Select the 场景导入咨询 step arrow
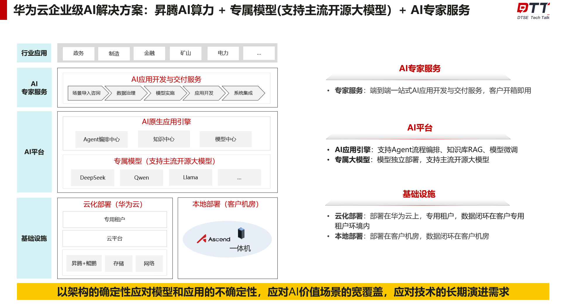Viewport: 561px width, 308px height. (88, 93)
